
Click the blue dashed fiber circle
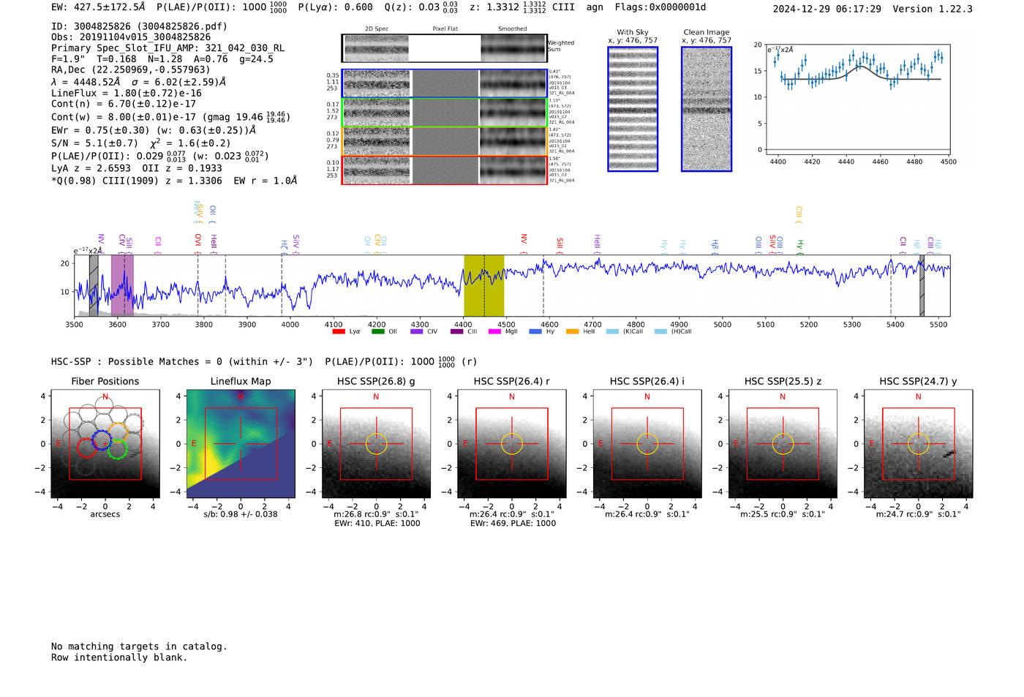(102, 440)
